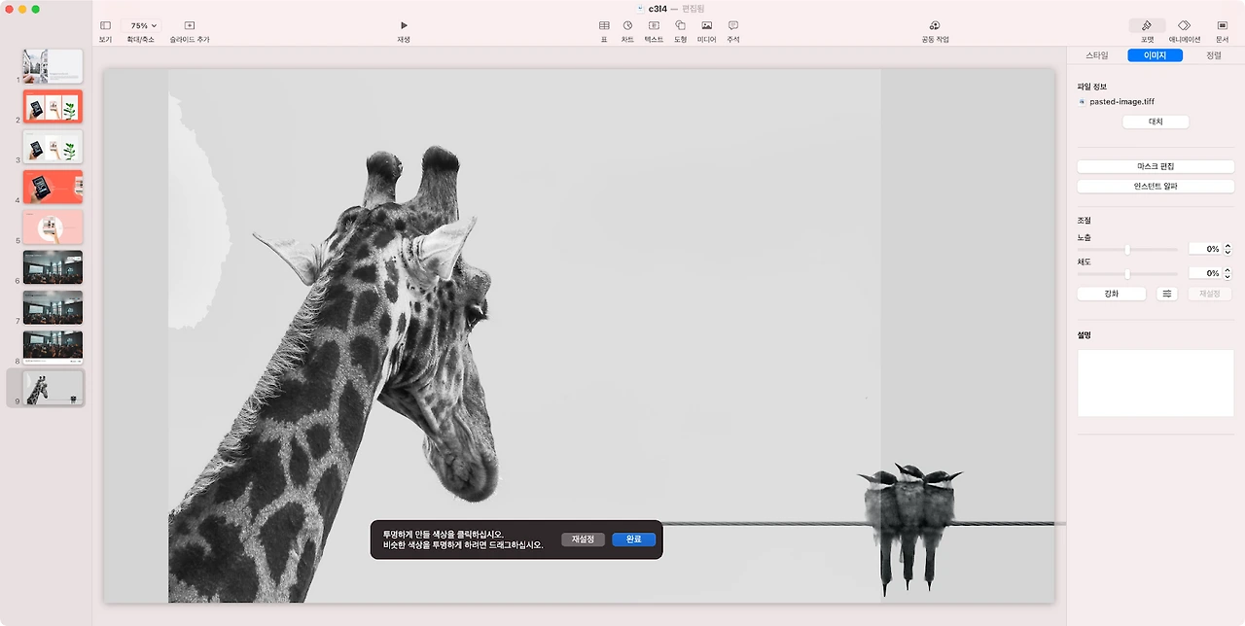Image resolution: width=1245 pixels, height=626 pixels.
Task: Open the 애니메이션 animate inspector
Action: click(1185, 25)
